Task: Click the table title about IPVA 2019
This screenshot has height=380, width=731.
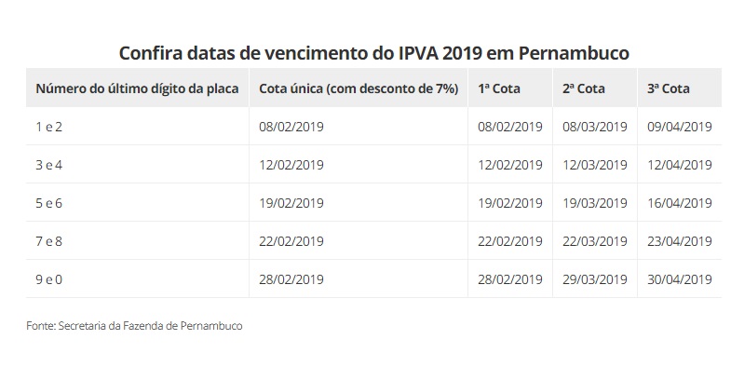Action: 374,53
